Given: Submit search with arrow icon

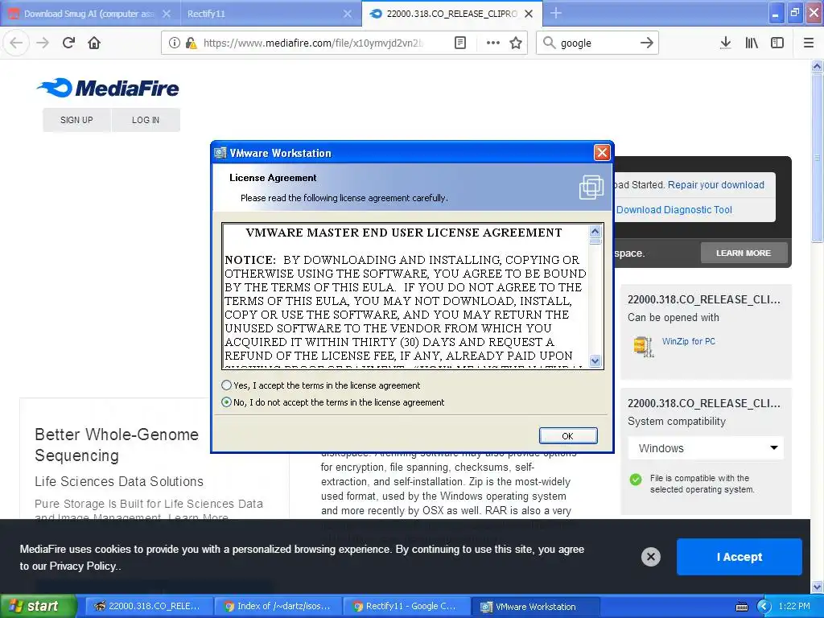Looking at the screenshot, I should 647,43.
